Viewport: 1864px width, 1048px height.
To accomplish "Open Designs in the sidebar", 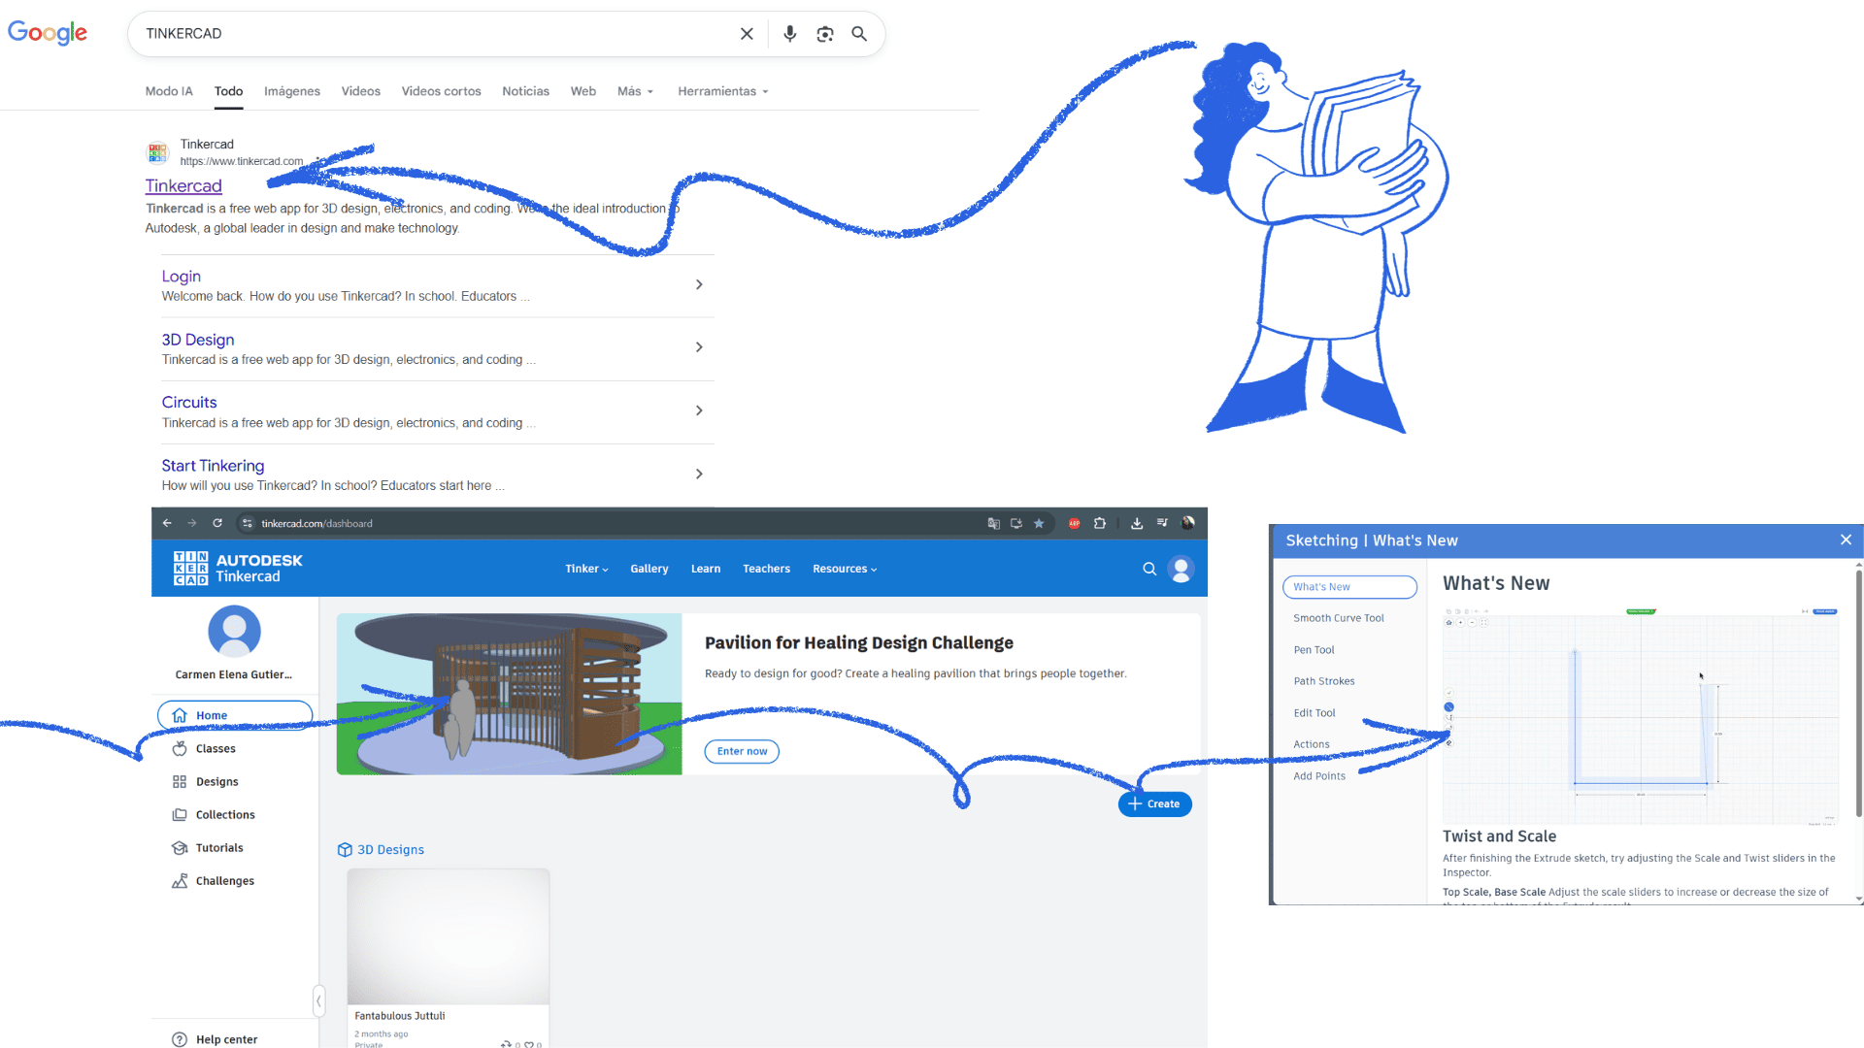I will (216, 782).
